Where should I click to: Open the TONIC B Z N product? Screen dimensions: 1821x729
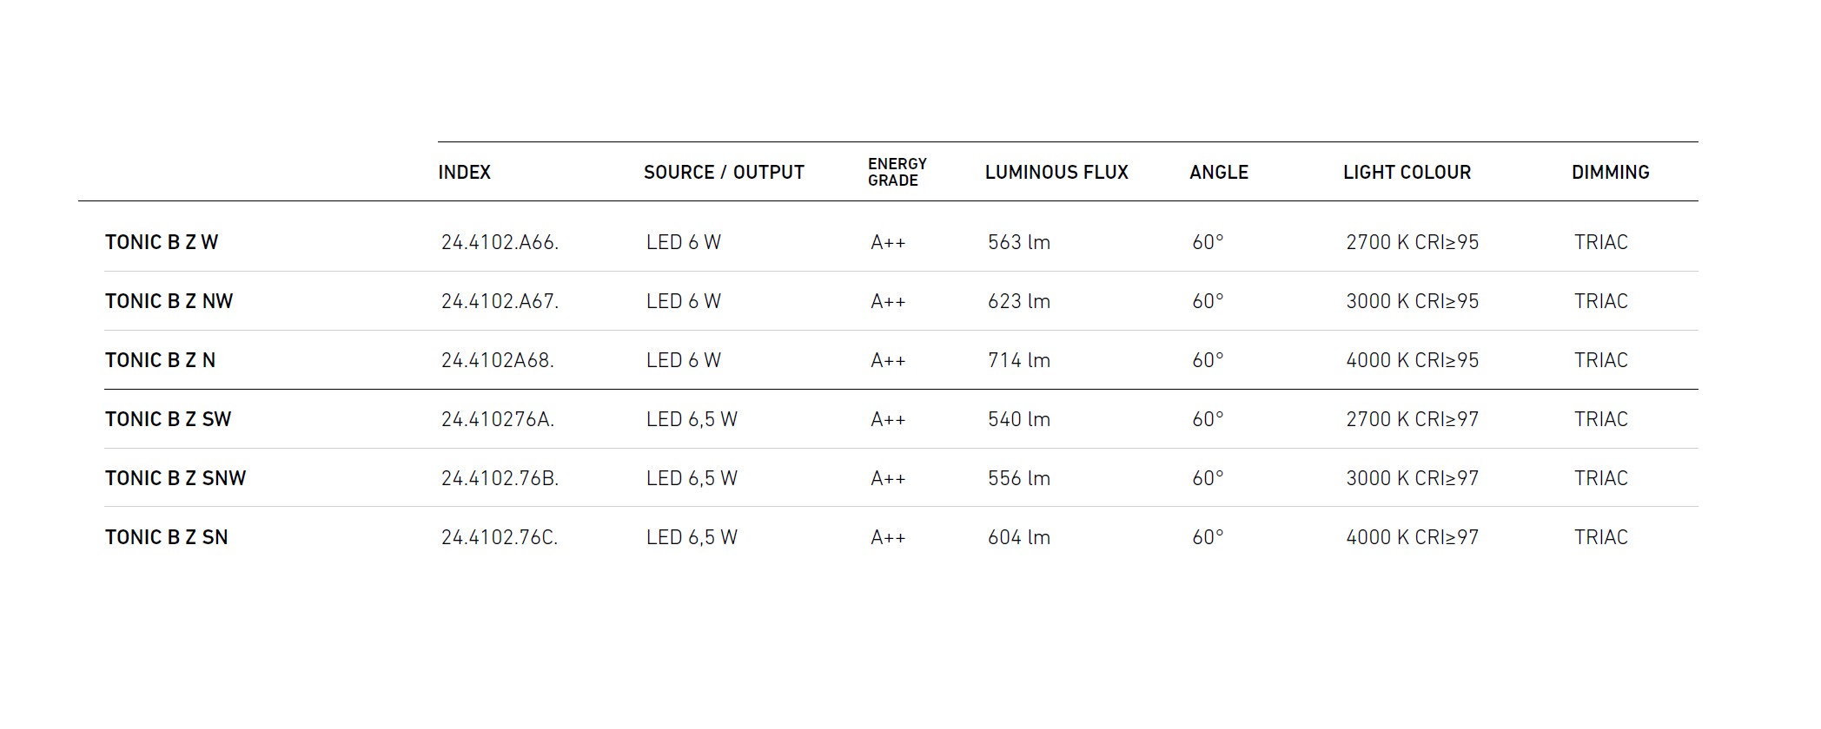pos(160,361)
